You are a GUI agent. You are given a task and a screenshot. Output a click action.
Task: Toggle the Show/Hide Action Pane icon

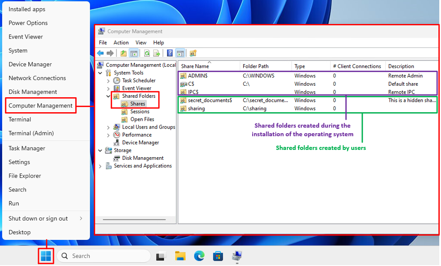(180, 53)
